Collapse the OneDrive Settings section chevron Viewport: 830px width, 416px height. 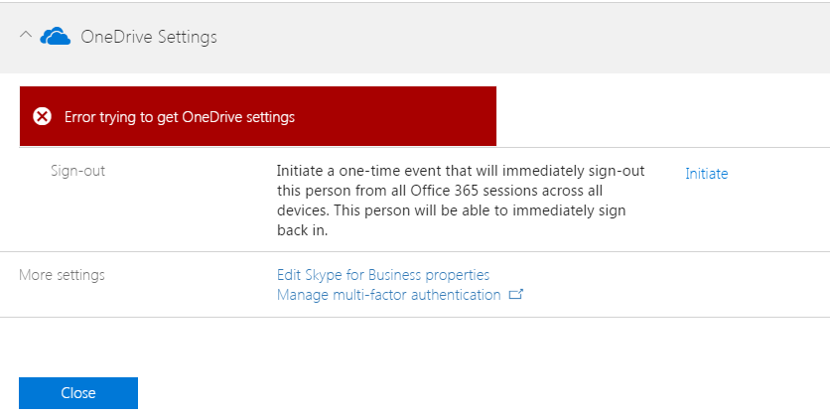click(x=25, y=37)
